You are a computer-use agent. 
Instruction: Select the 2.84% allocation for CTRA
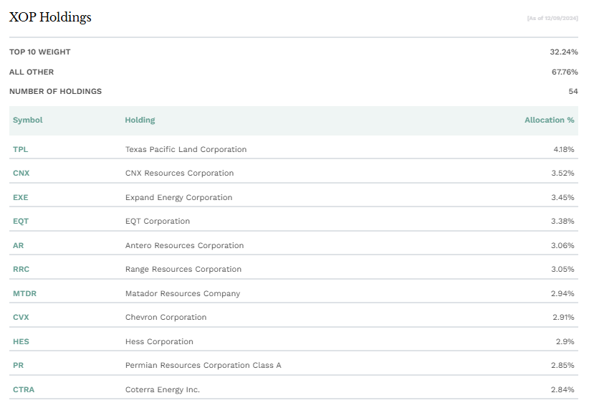pyautogui.click(x=562, y=389)
